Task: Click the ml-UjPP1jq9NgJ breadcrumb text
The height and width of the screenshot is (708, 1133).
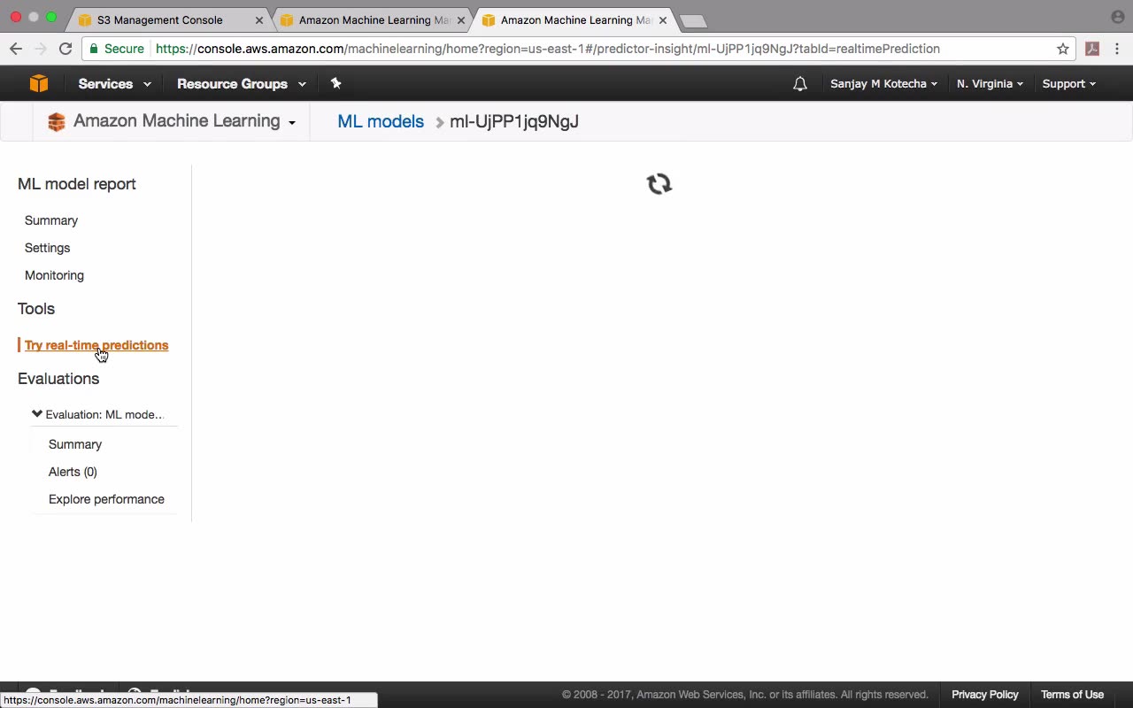Action: tap(514, 121)
